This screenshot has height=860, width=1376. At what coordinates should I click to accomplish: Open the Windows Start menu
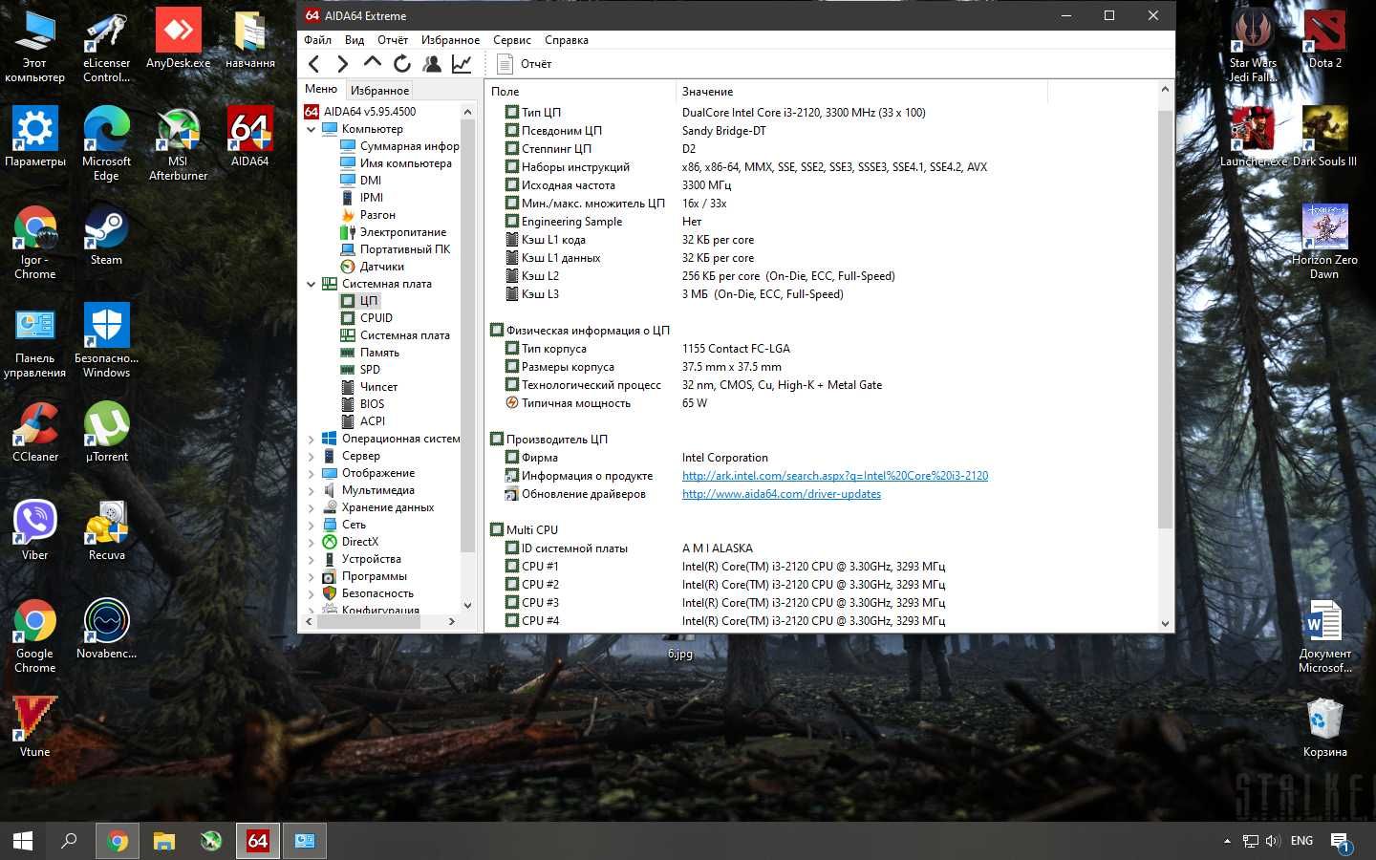[x=23, y=841]
